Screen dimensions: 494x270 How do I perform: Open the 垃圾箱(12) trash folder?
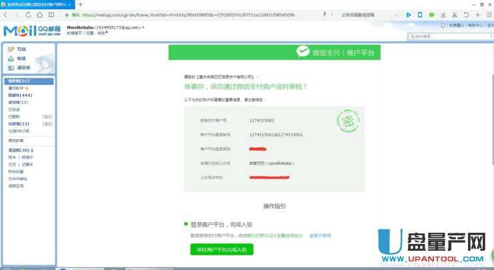click(19, 124)
